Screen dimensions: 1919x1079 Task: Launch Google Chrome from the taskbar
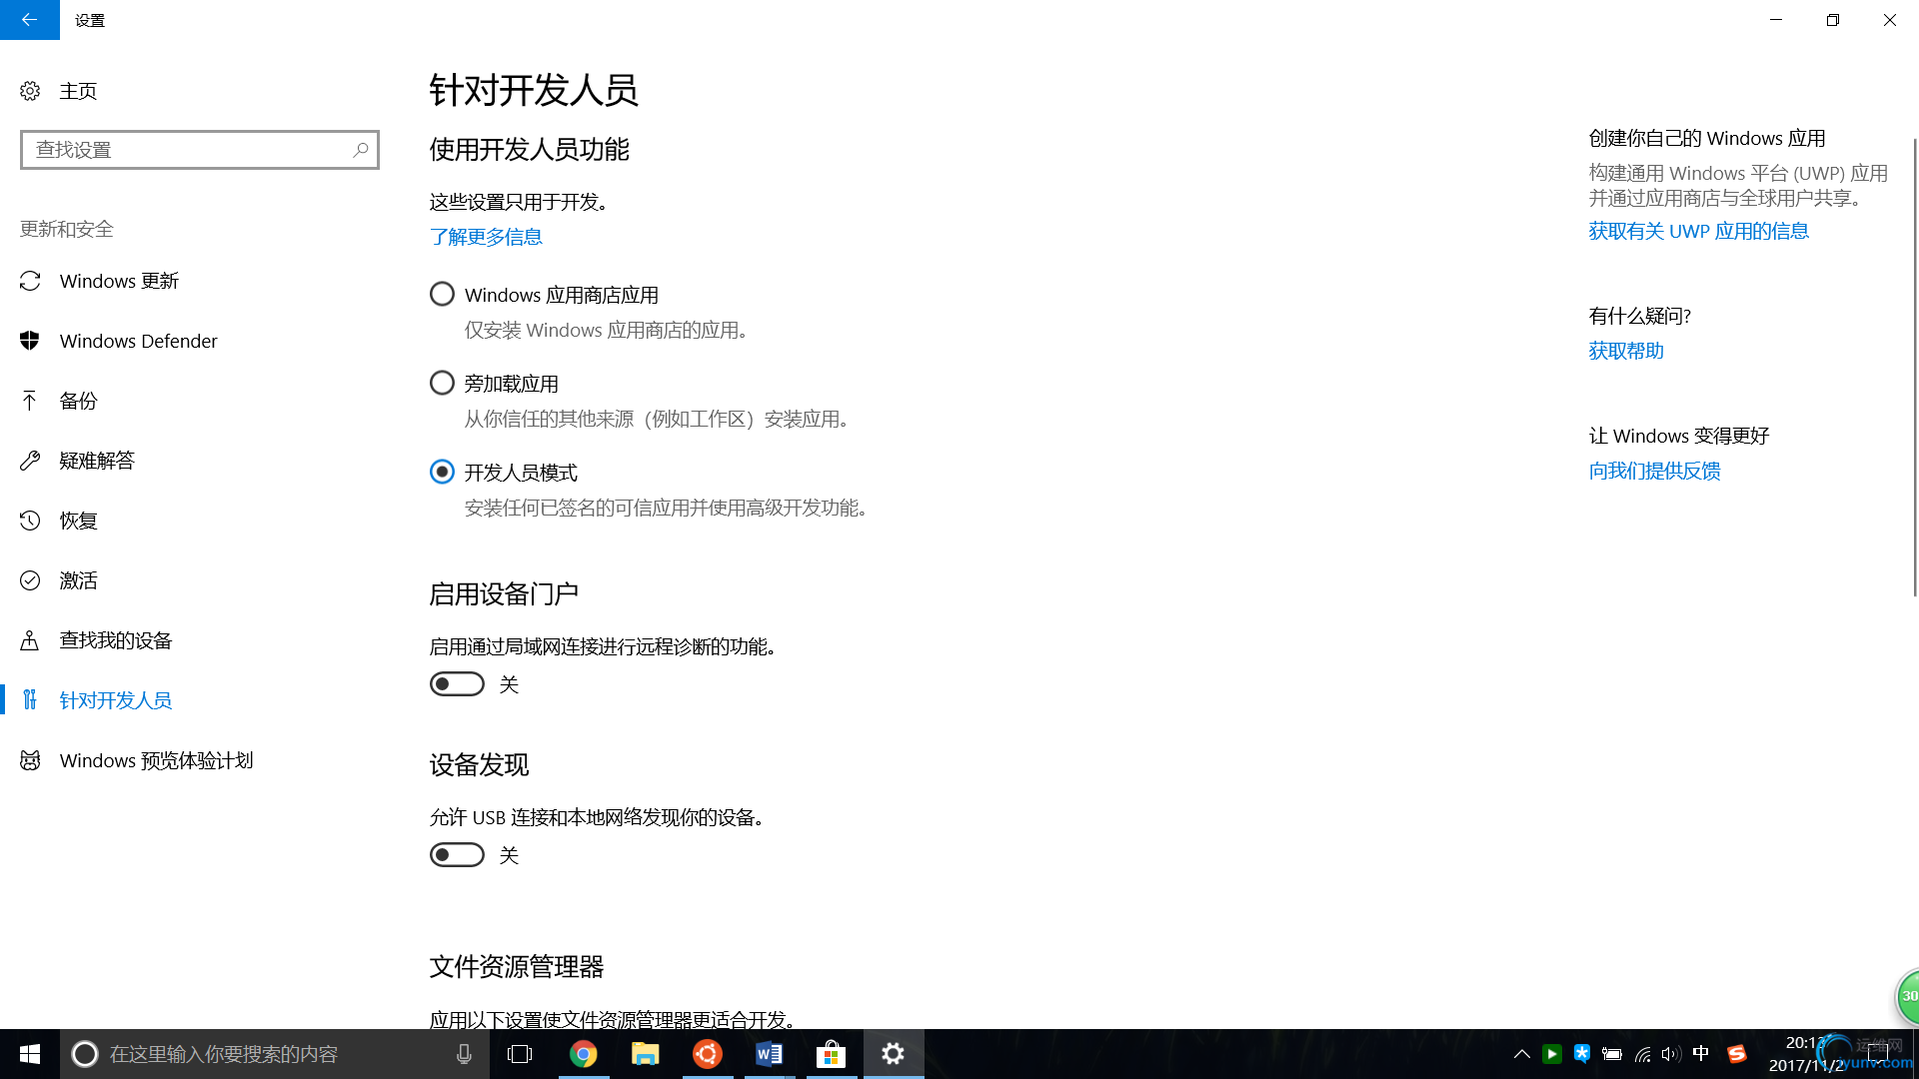click(584, 1054)
